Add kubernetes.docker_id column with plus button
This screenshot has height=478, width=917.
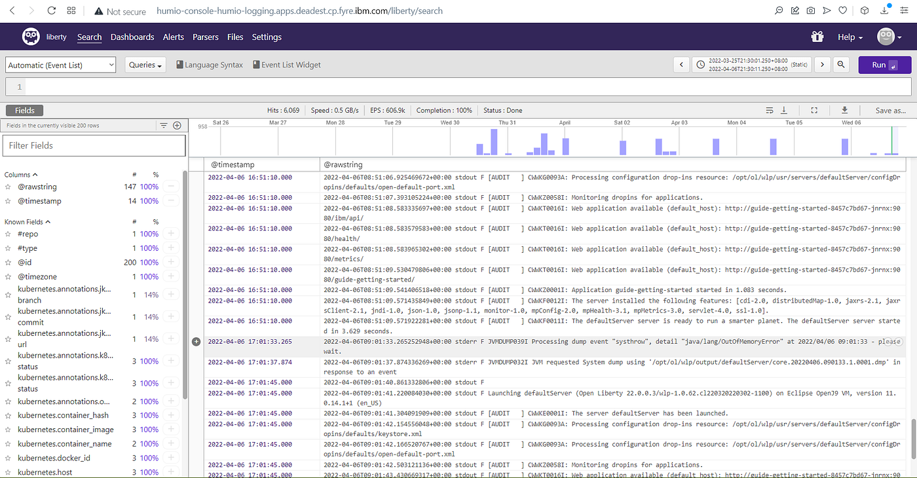pyautogui.click(x=171, y=458)
